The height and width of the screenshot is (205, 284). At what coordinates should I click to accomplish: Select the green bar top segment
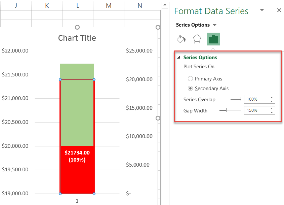point(77,71)
